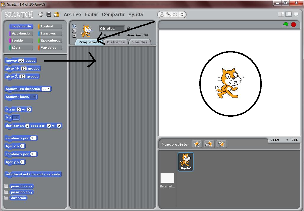Click the cambiar x por 10 block
Viewport: 304px width, 211px height.
(x=21, y=138)
